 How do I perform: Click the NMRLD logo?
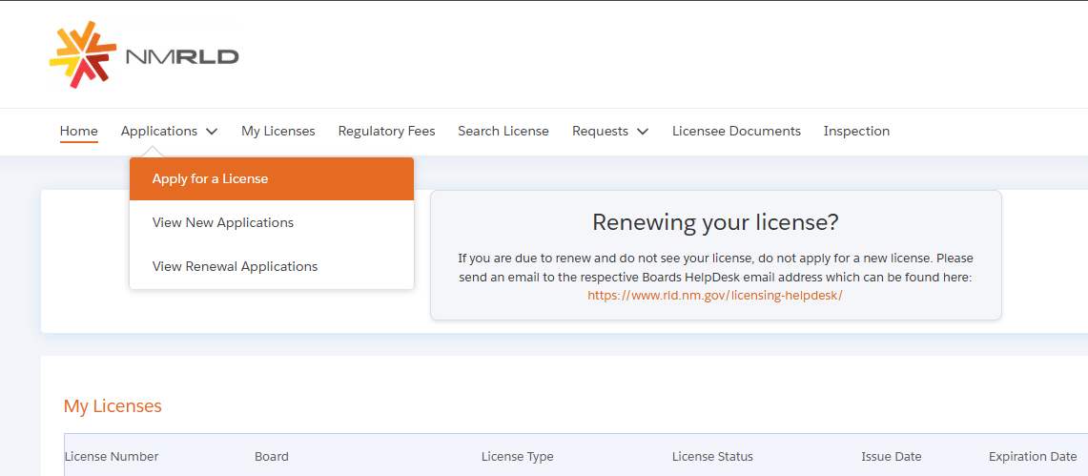[144, 55]
